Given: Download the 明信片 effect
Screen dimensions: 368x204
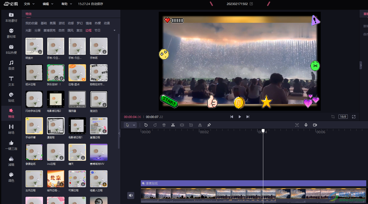Looking at the screenshot, I should (40, 52).
